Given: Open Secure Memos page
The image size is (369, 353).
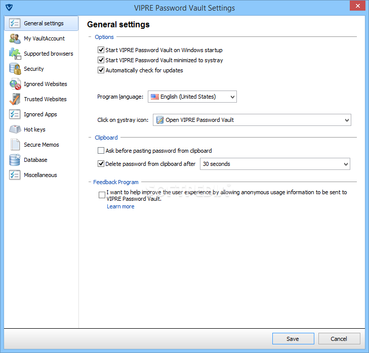Looking at the screenshot, I should (42, 145).
